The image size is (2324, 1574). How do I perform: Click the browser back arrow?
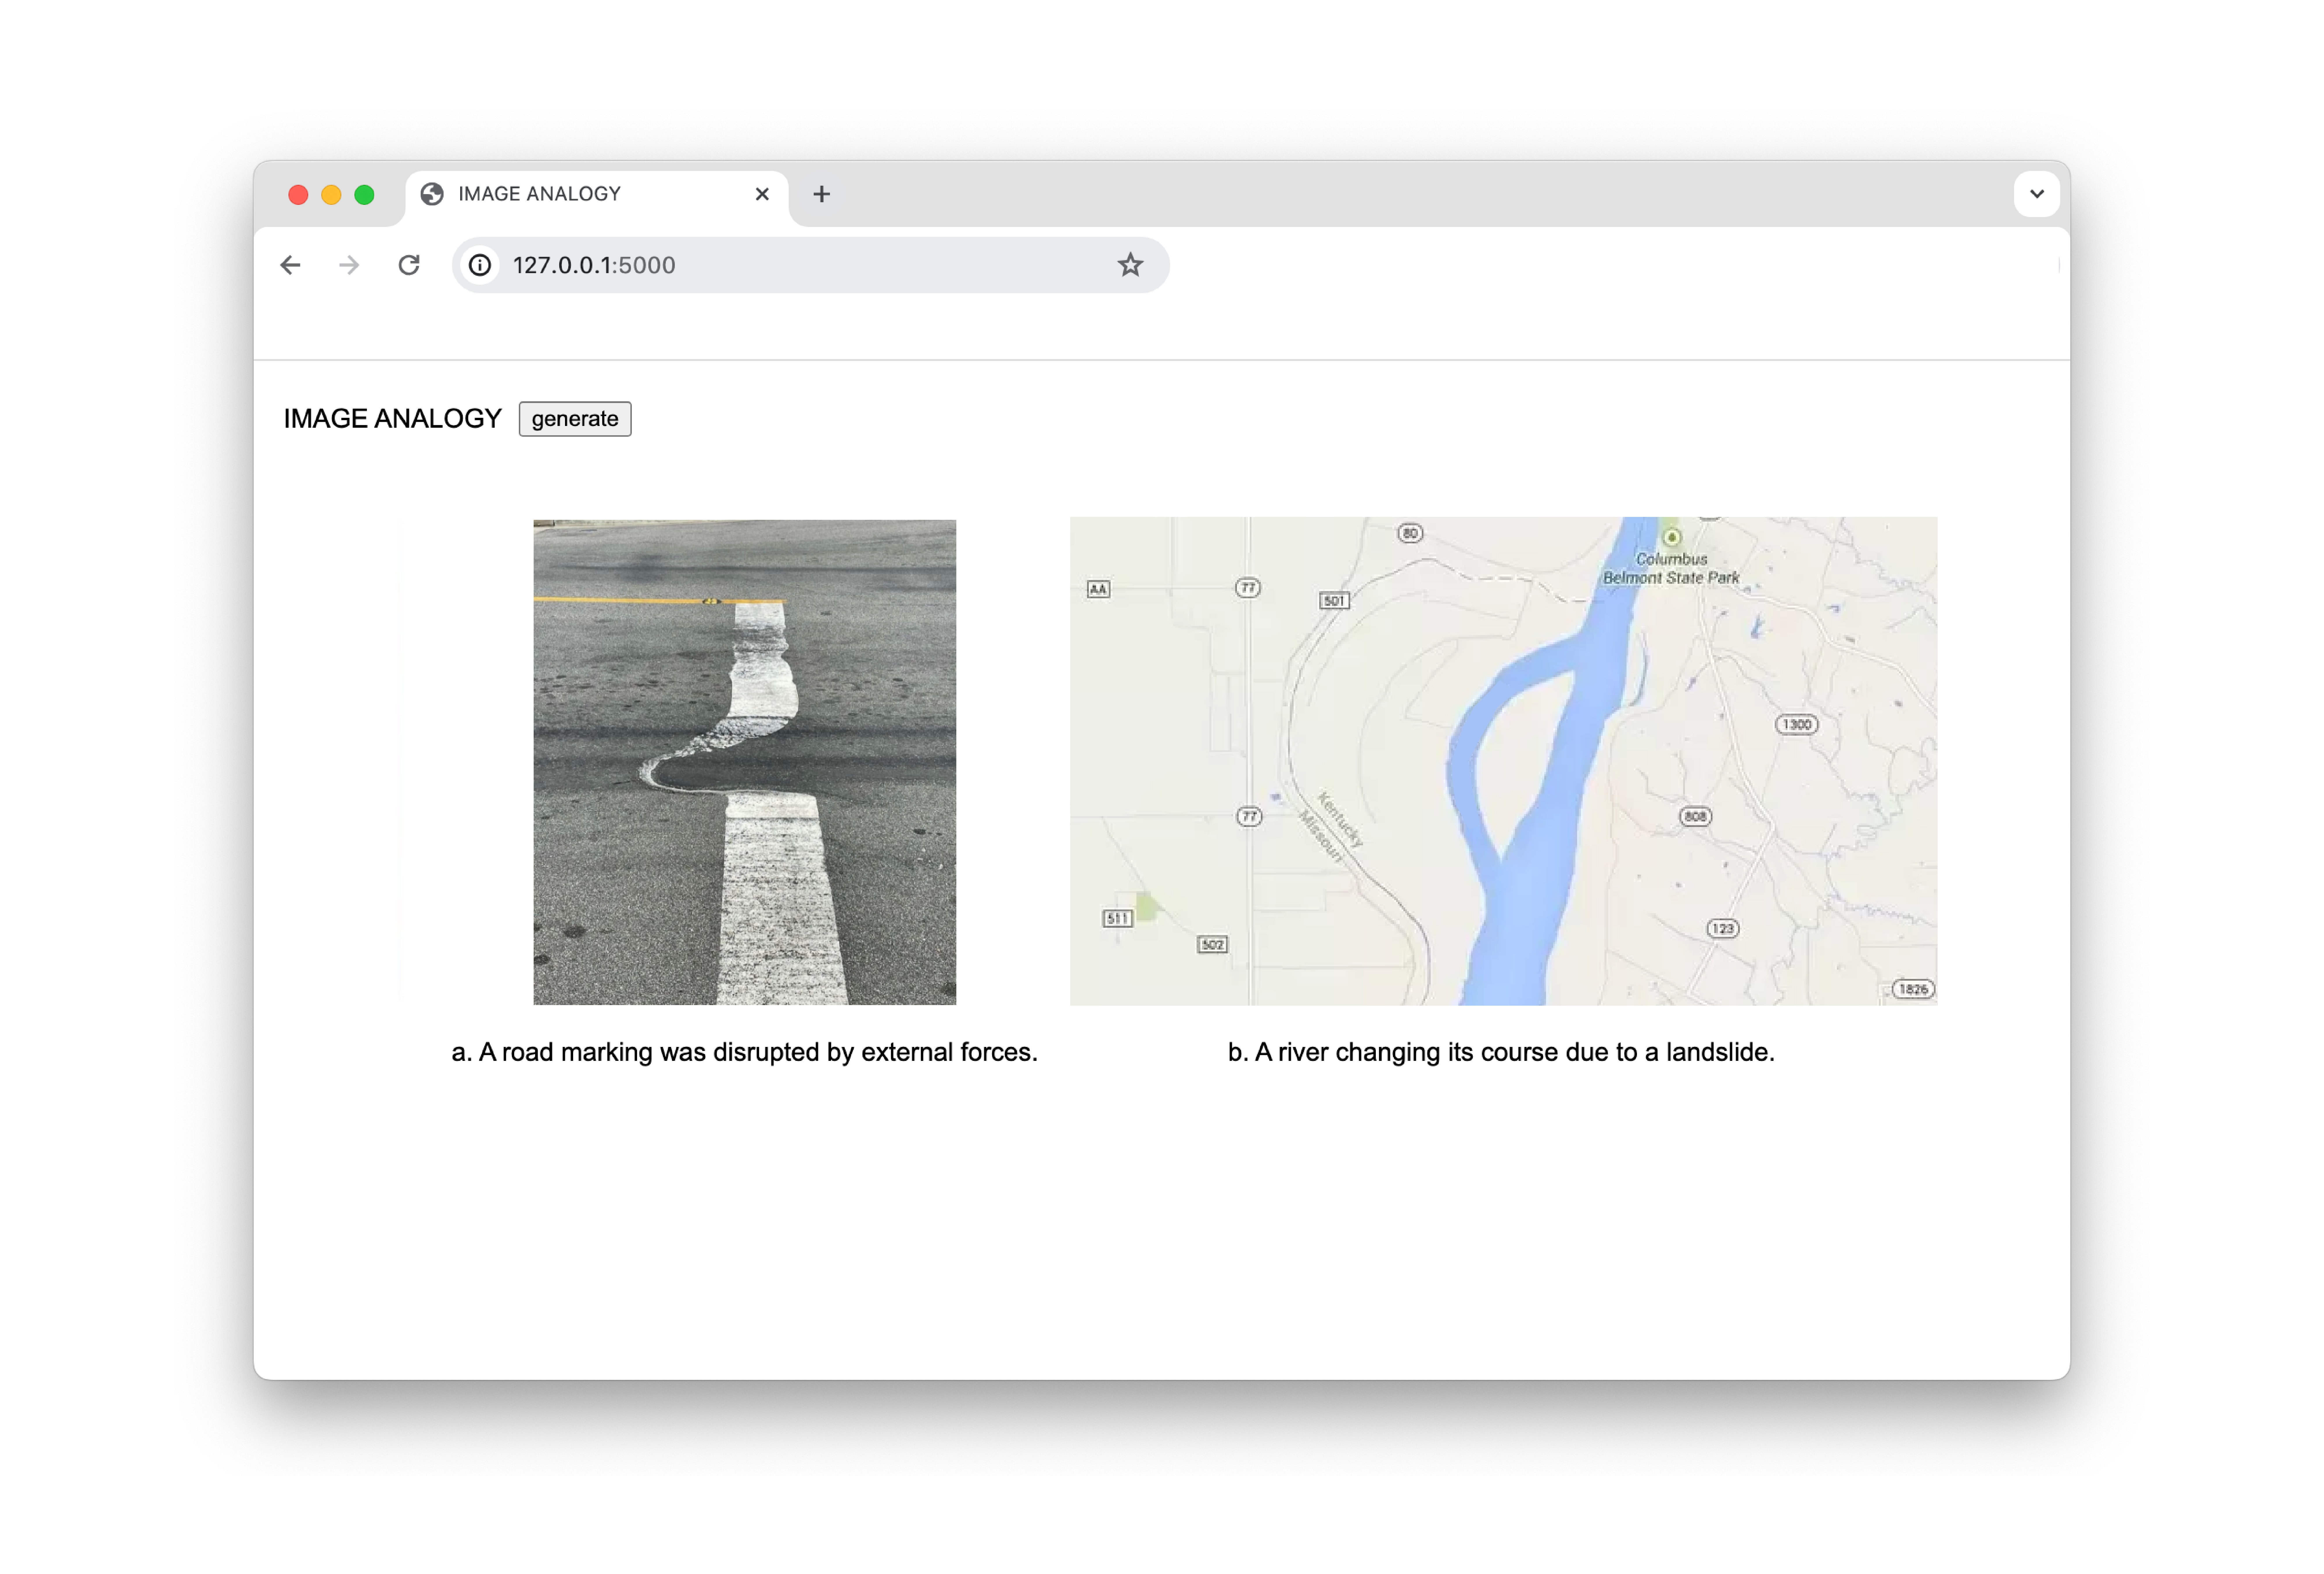[x=290, y=265]
